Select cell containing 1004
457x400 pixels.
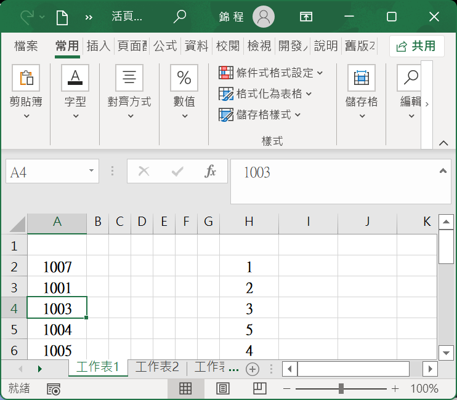(x=57, y=330)
